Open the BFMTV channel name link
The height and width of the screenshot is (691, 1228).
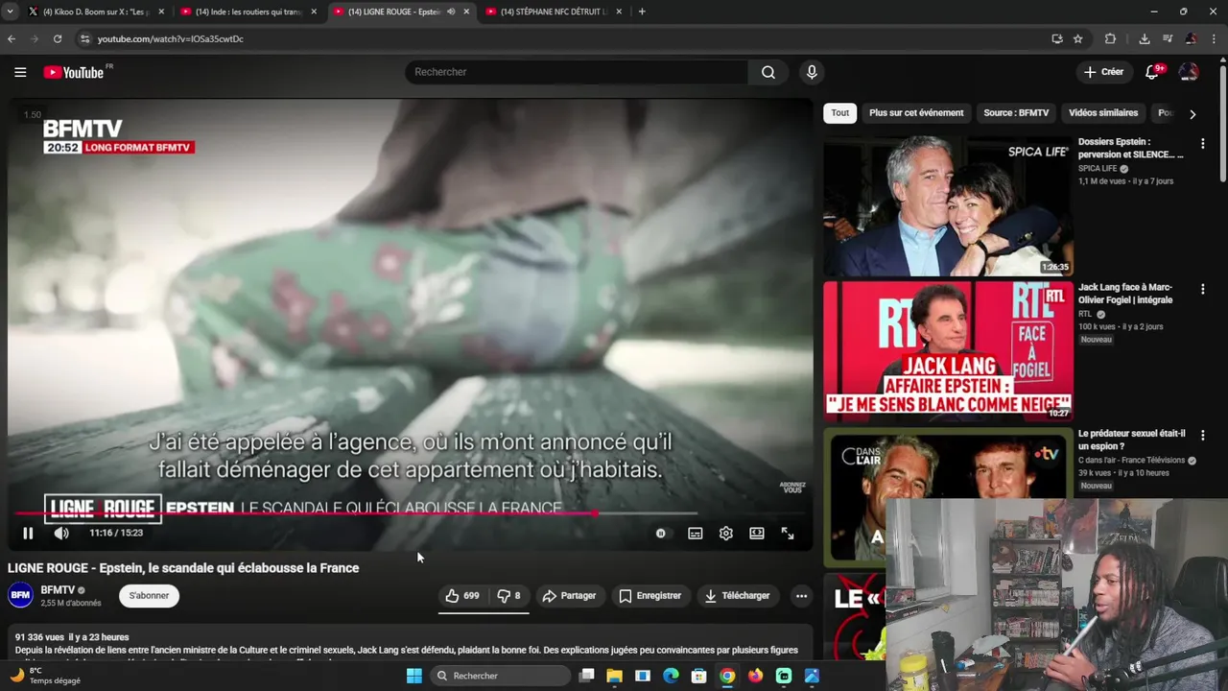[x=58, y=590]
